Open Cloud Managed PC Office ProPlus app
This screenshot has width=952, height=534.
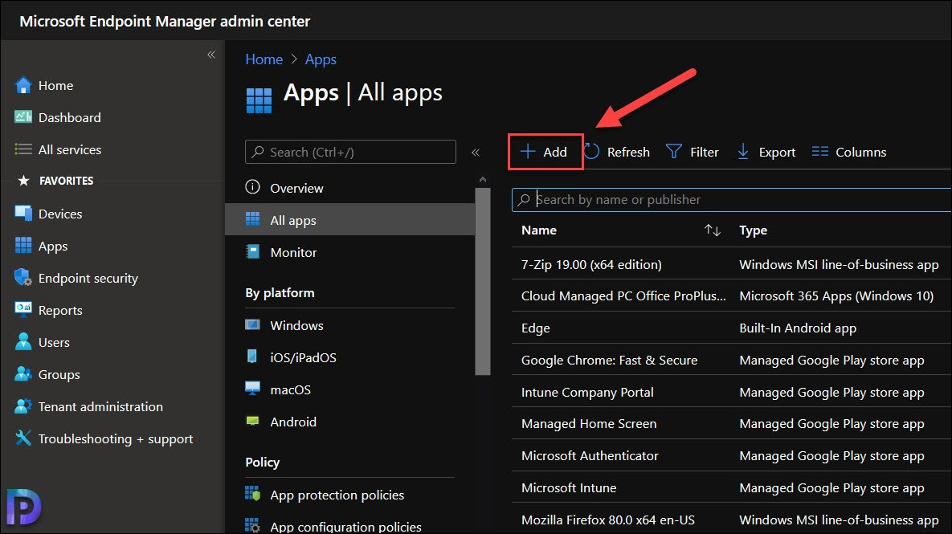(623, 296)
